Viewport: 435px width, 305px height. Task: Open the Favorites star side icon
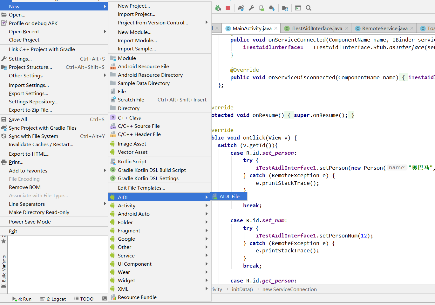(4, 241)
